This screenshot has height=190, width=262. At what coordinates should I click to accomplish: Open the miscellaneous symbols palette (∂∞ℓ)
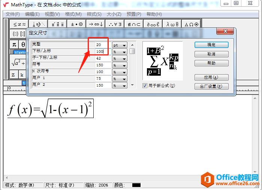(x=153, y=24)
